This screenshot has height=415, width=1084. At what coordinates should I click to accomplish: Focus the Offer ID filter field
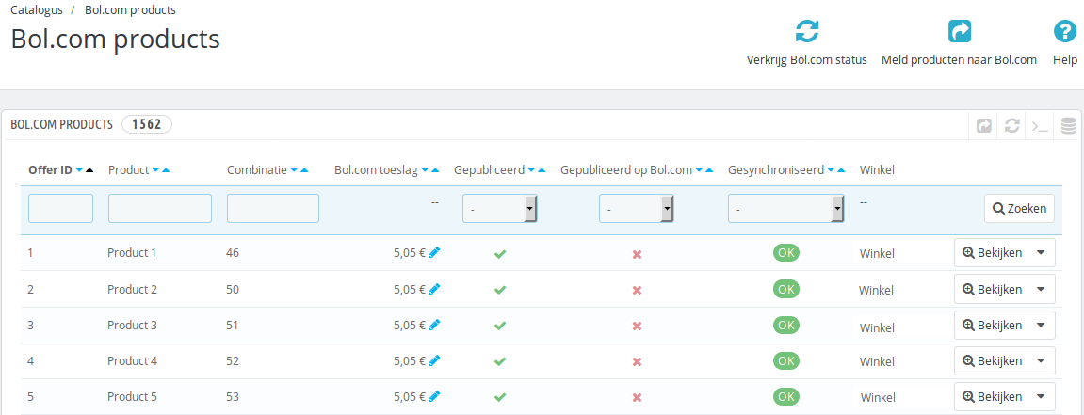pyautogui.click(x=61, y=209)
